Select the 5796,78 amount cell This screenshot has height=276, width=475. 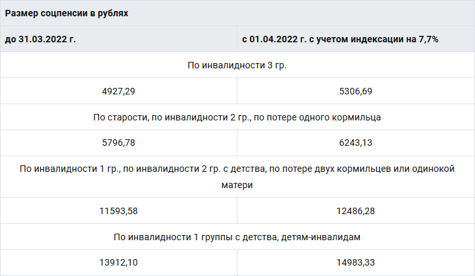tap(118, 143)
